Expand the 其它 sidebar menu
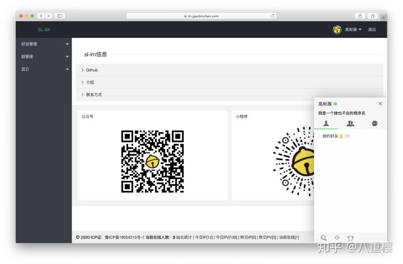Screen dimensions: 403x264 point(44,69)
